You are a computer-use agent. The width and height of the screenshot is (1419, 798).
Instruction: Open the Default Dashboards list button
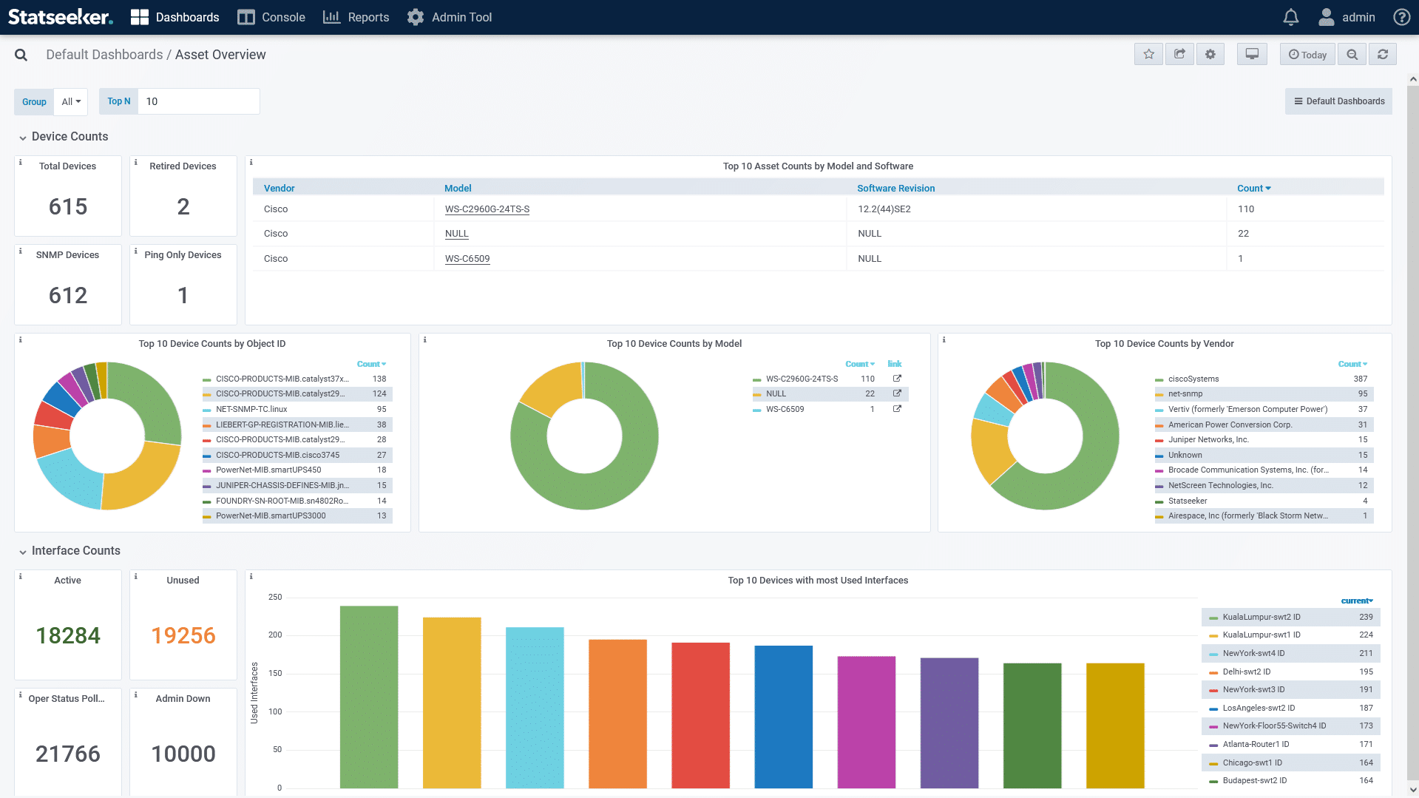point(1338,101)
